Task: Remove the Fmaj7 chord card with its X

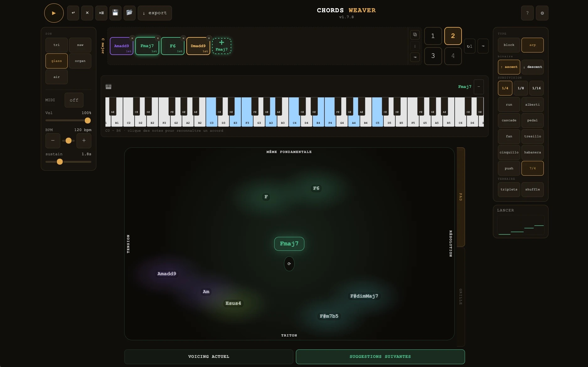Action: [158, 38]
